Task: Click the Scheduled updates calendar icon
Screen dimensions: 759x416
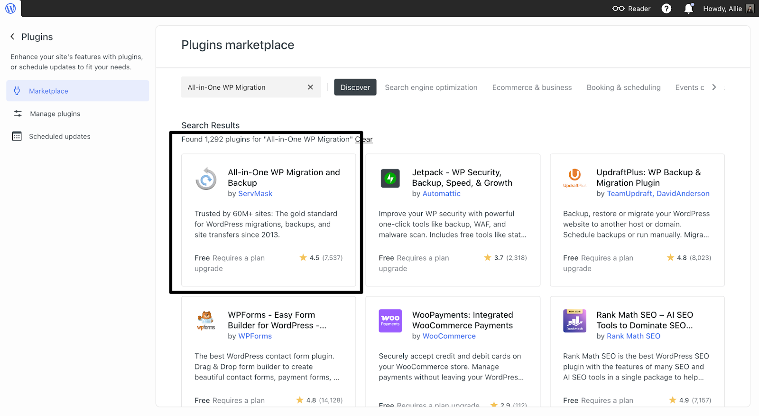Action: [17, 136]
